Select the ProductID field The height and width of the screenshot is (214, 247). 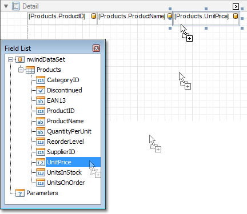(61, 111)
